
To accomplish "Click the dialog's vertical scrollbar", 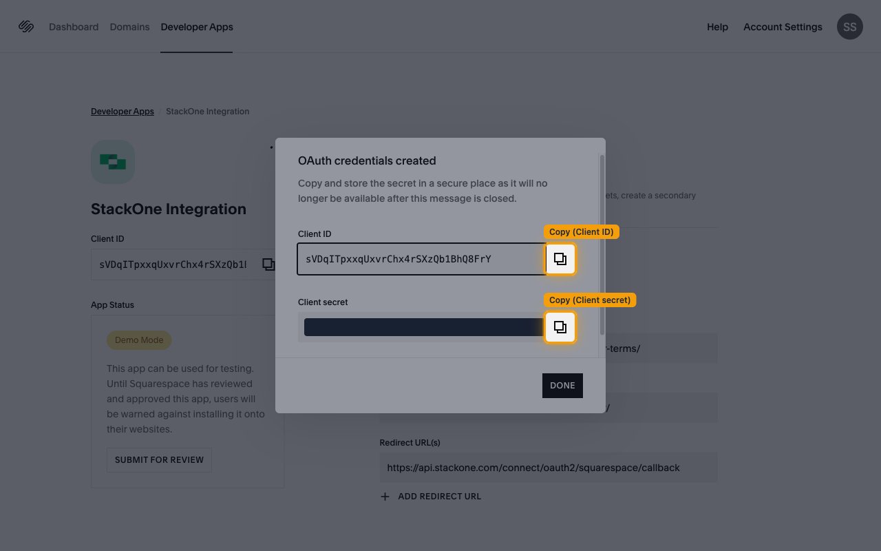I will click(602, 245).
